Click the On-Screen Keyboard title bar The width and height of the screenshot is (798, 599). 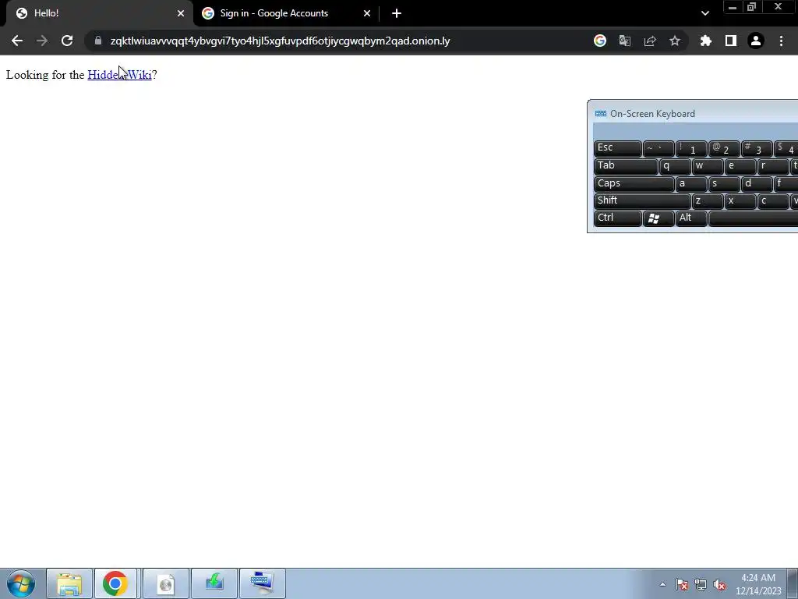[x=693, y=114]
